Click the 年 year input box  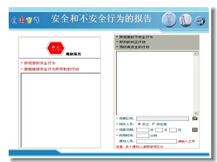pos(143,130)
